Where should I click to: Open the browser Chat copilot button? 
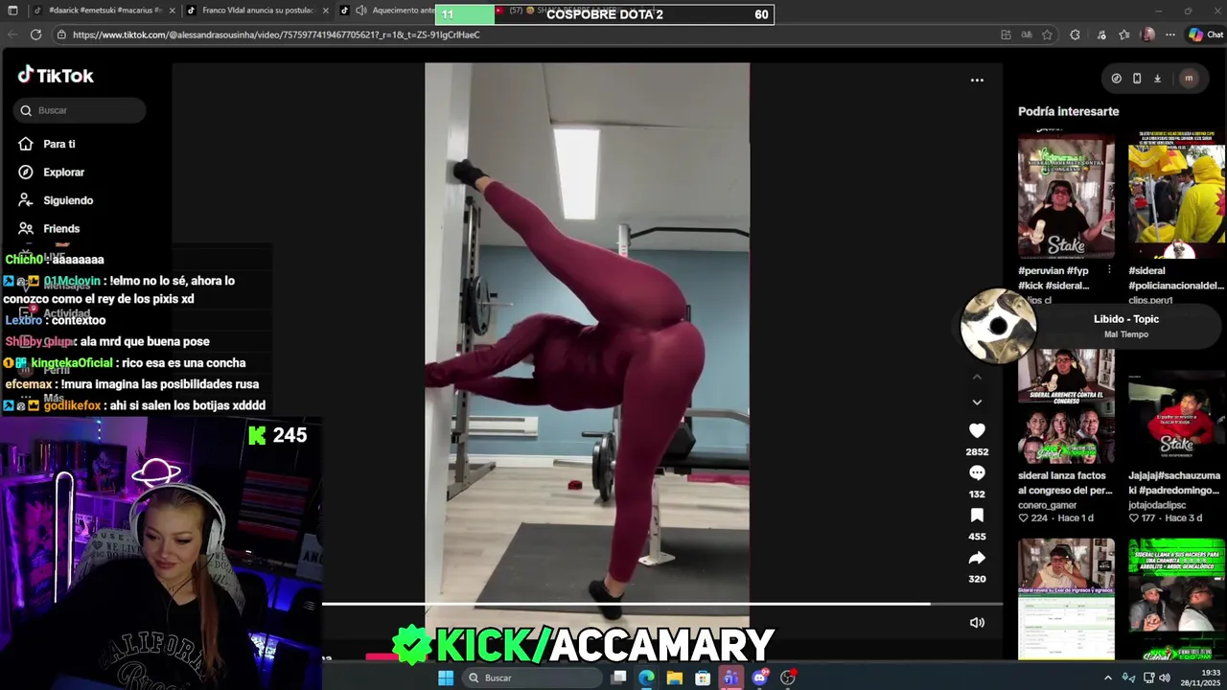pyautogui.click(x=1206, y=34)
